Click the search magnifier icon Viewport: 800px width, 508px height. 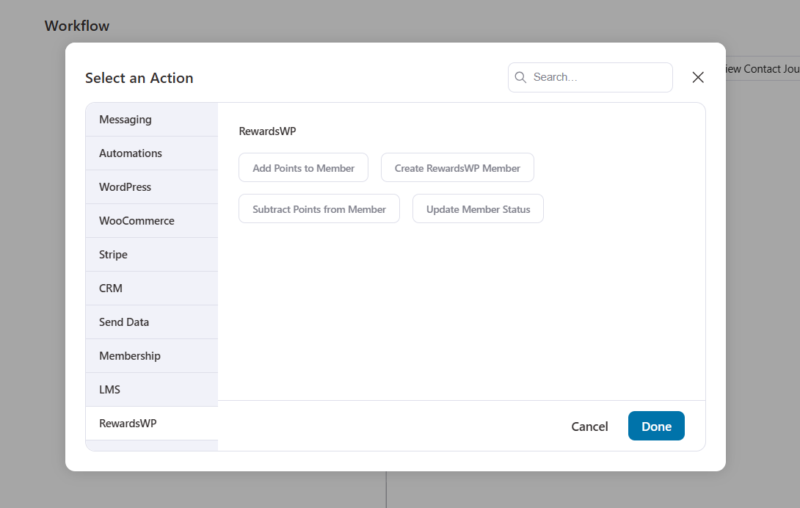click(520, 77)
